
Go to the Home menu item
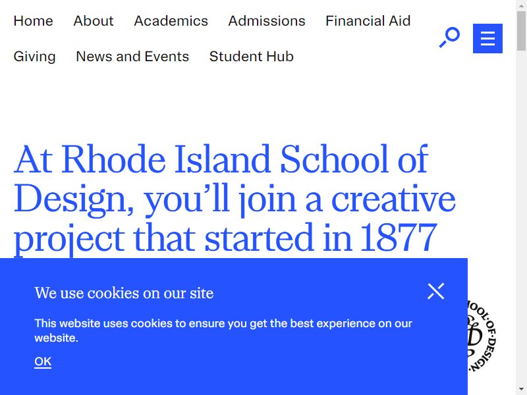point(34,21)
